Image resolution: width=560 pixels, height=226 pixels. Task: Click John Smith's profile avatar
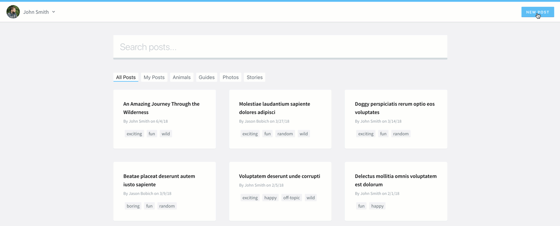click(13, 12)
